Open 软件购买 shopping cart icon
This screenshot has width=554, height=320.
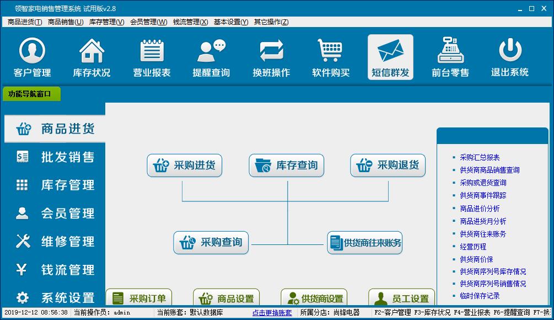[x=331, y=57]
